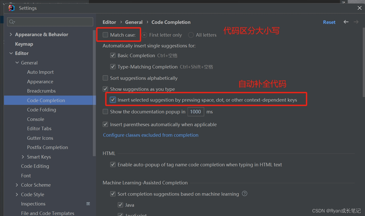Open Configure classes excluded from completion link
The image size is (365, 216).
tap(151, 135)
